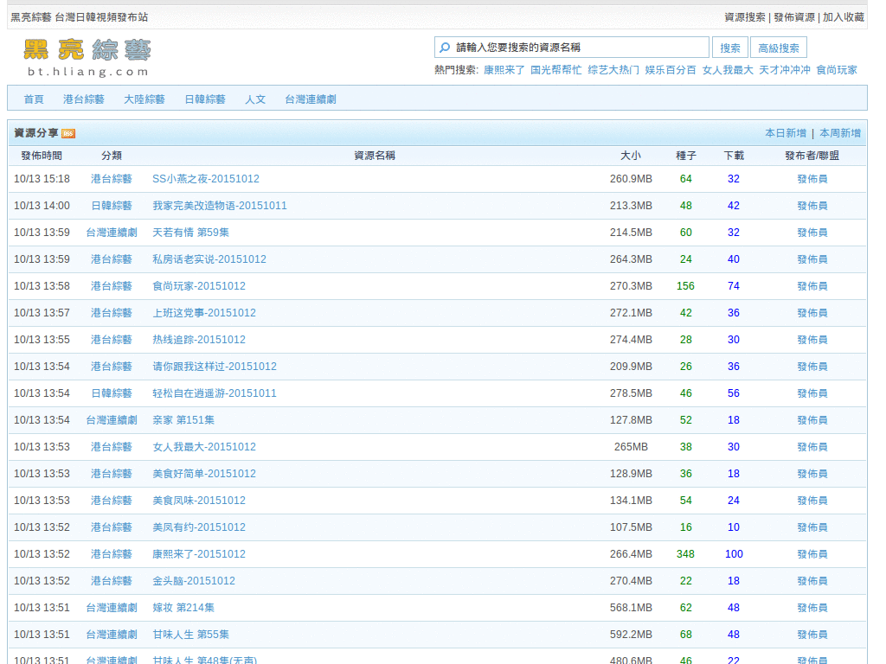Viewport: 886px width, 664px height.
Task: Select the 592.2MB size cell
Action: coord(631,635)
